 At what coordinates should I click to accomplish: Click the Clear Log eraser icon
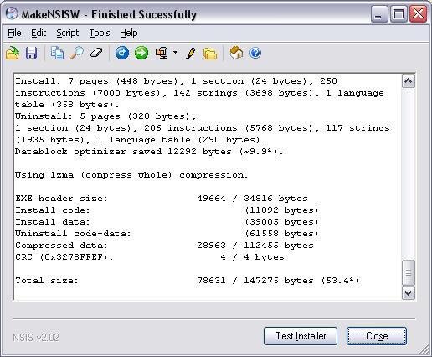pos(96,53)
